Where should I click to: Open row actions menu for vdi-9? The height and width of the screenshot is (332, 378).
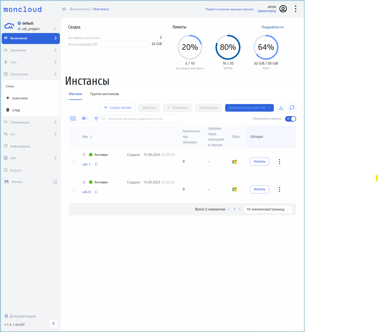point(280,189)
